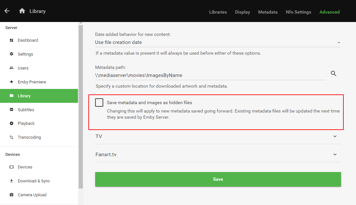356x205 pixels.
Task: Click the Camera Upload camera icon
Action: pyautogui.click(x=12, y=195)
